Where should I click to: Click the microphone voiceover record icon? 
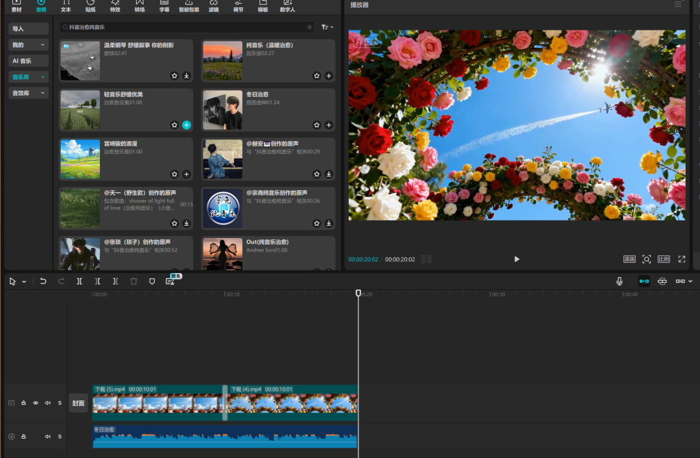point(620,281)
